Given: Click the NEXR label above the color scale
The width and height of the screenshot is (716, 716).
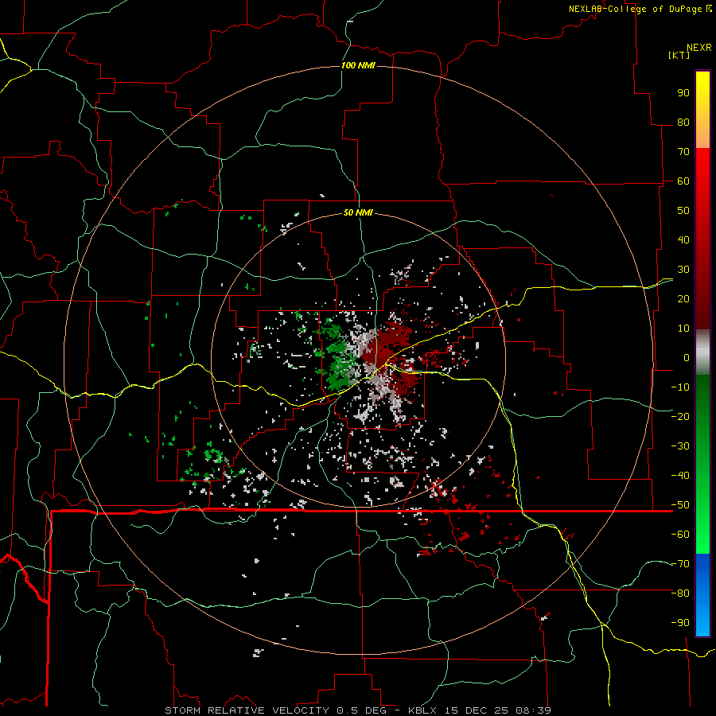Looking at the screenshot, I should coord(699,48).
